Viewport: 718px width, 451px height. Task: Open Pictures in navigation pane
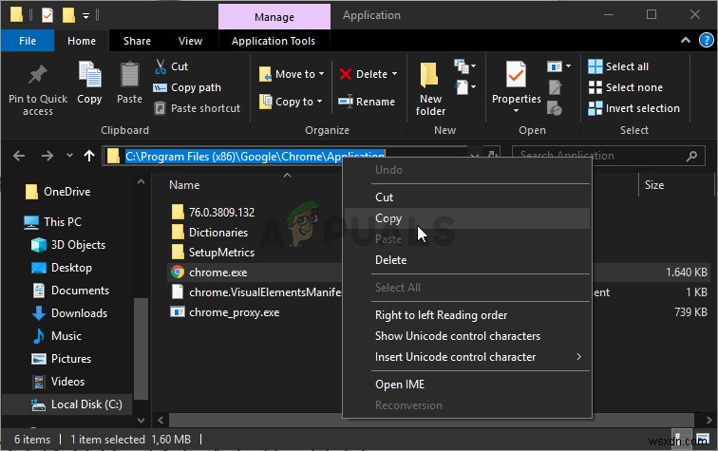pos(61,359)
